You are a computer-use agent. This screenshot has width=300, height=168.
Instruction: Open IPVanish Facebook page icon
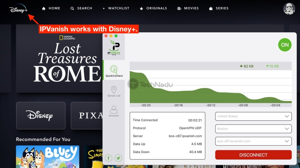tap(108, 158)
